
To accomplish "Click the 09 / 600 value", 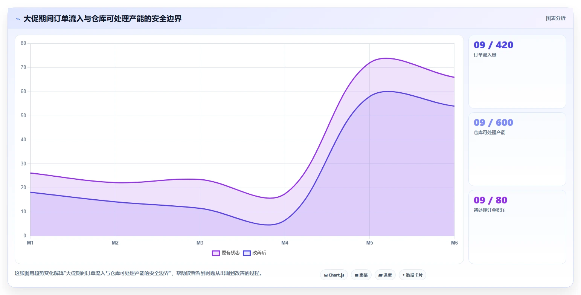I will click(x=493, y=123).
